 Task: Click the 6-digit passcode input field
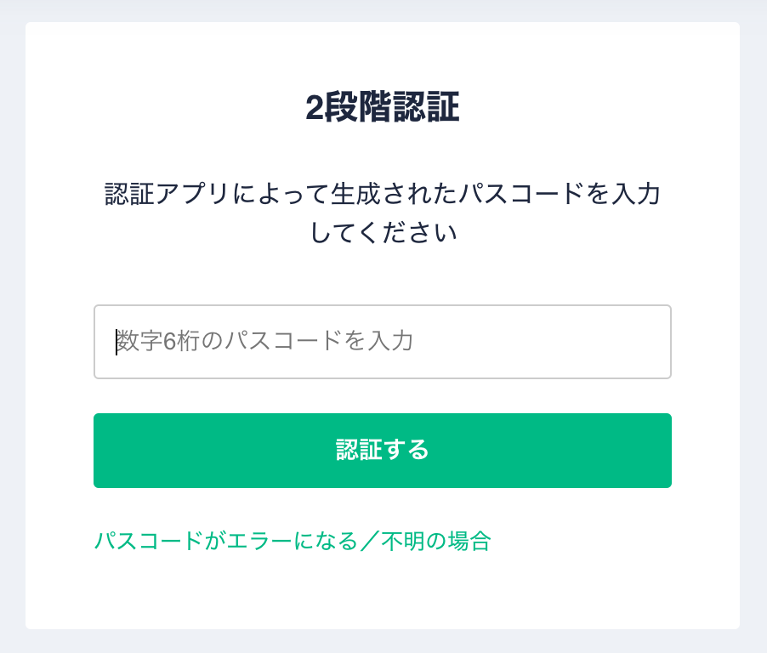coord(383,342)
